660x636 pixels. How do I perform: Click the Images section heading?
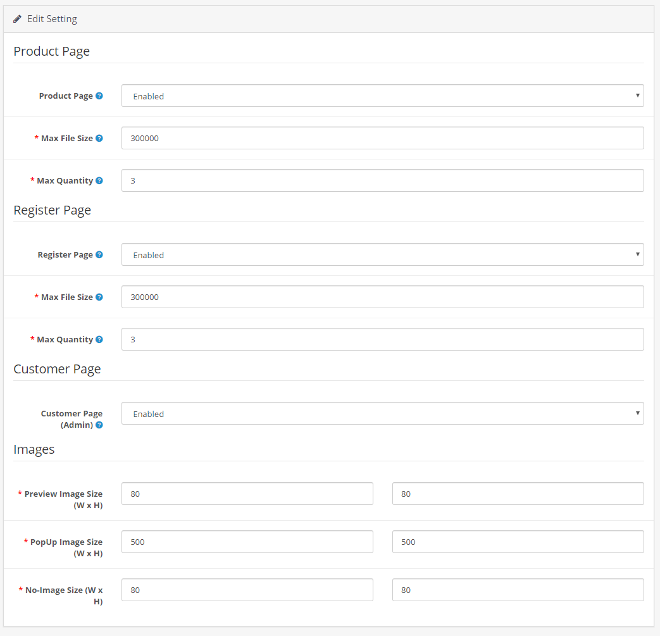[x=34, y=449]
